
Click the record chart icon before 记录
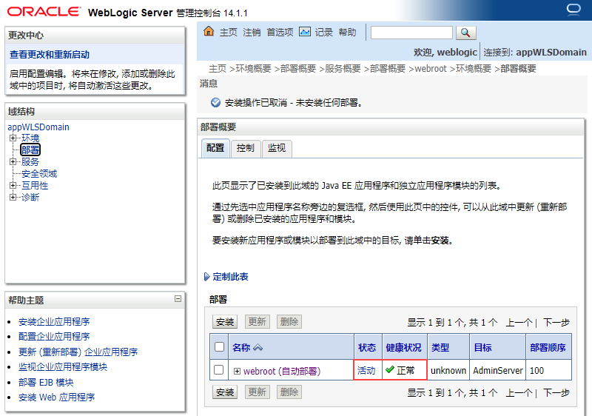point(305,32)
